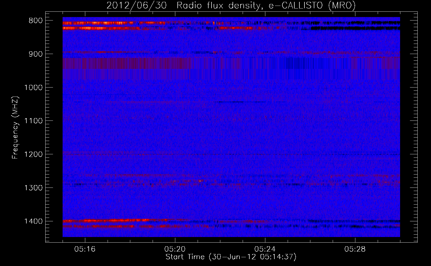Select the 1300 frequency axis label
The height and width of the screenshot is (266, 431).
pyautogui.click(x=33, y=188)
